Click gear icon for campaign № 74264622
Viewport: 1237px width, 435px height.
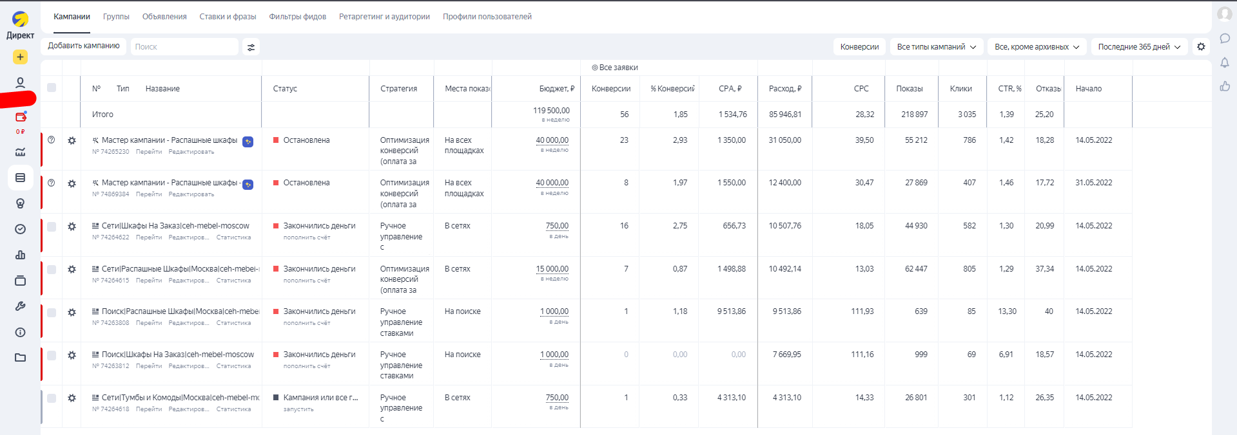pyautogui.click(x=72, y=227)
